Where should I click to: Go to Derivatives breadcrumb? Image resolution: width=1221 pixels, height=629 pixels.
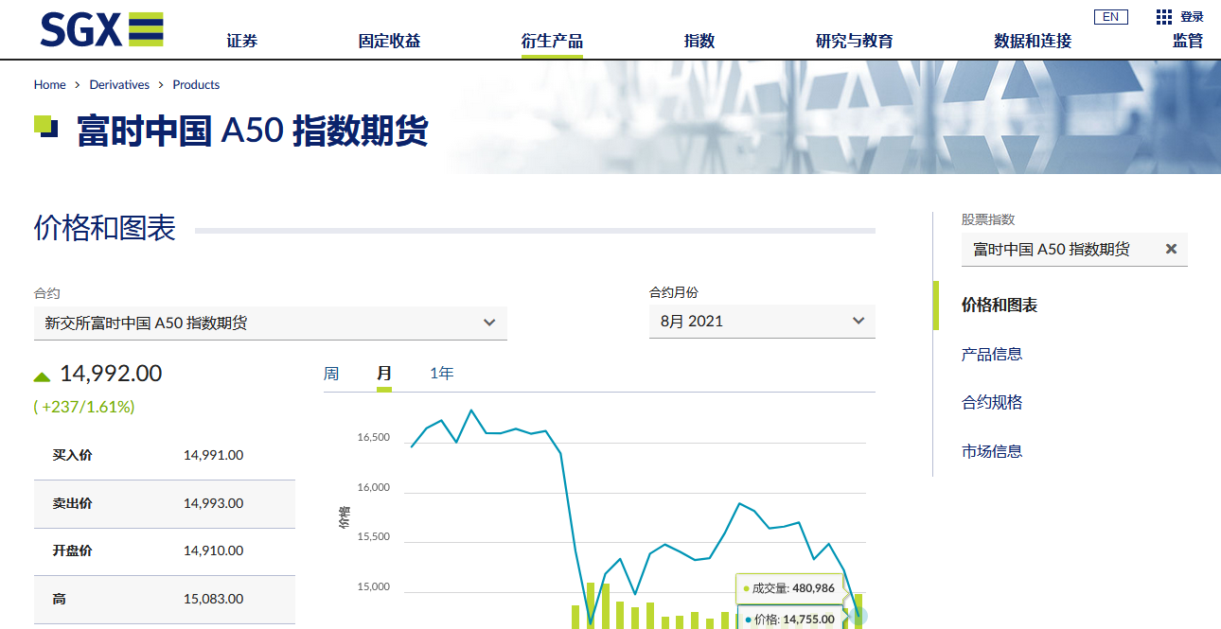pos(119,84)
